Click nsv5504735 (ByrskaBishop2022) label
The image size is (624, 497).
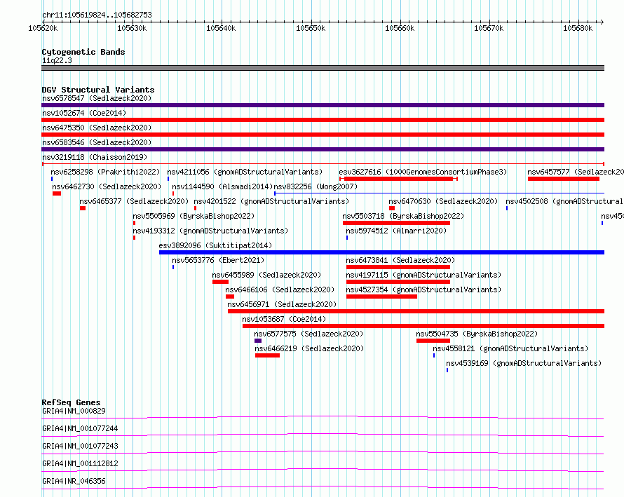coord(477,334)
